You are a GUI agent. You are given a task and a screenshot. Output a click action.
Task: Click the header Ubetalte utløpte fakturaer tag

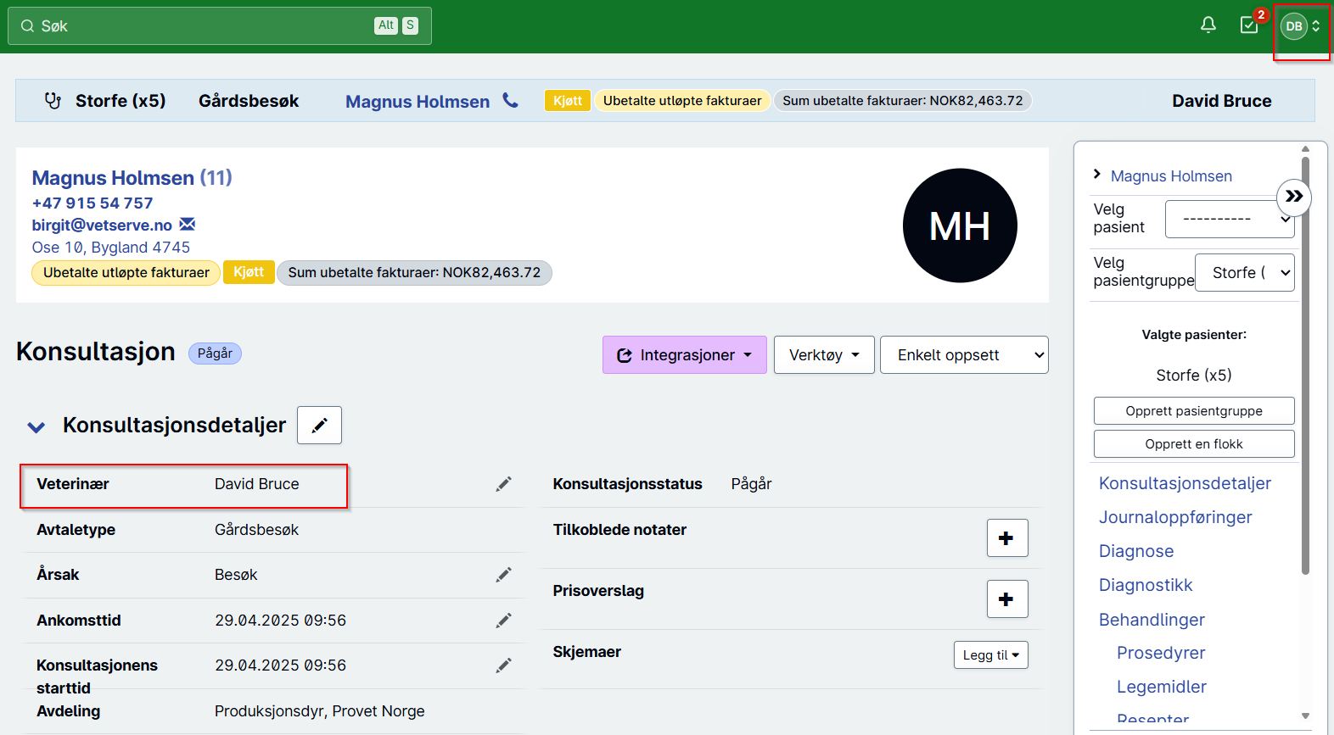pos(682,101)
